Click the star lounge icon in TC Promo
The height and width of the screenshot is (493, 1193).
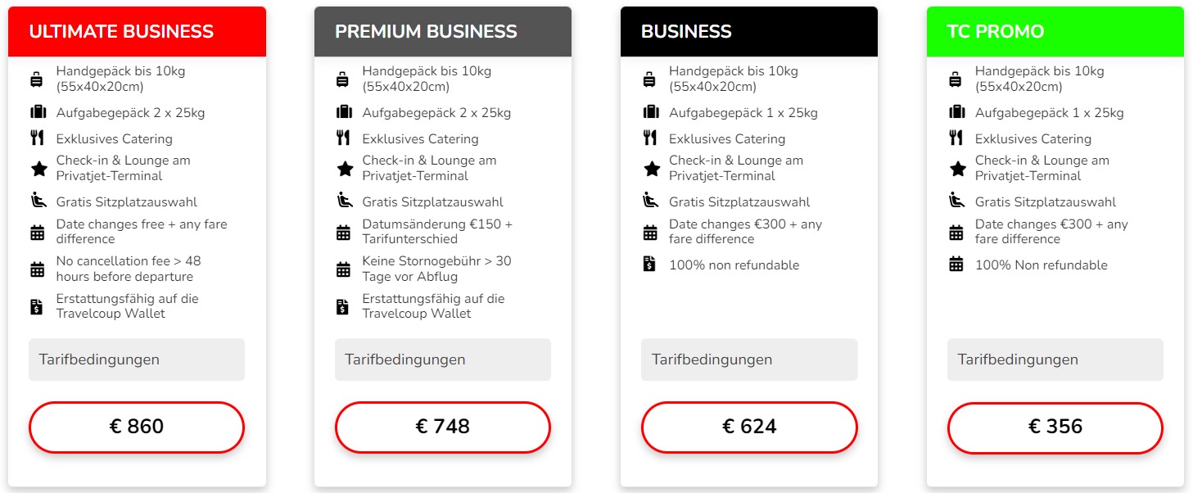[957, 169]
